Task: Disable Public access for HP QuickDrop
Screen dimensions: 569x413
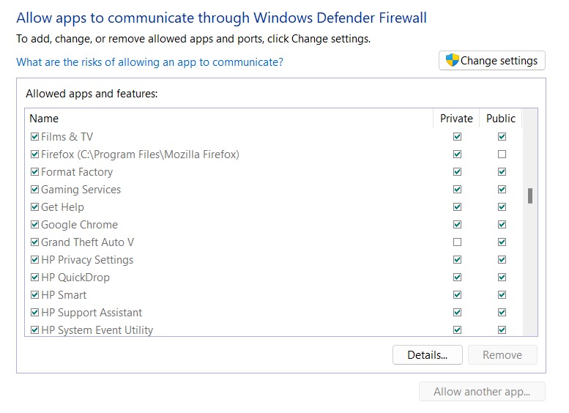Action: (502, 278)
